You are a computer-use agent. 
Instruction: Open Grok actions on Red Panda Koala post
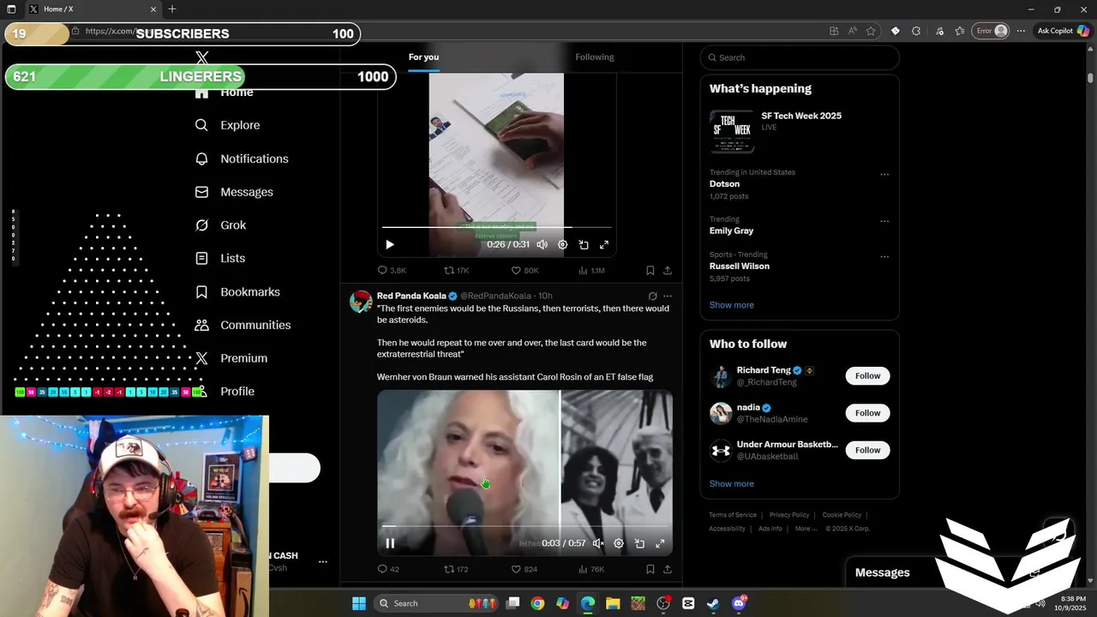tap(652, 297)
